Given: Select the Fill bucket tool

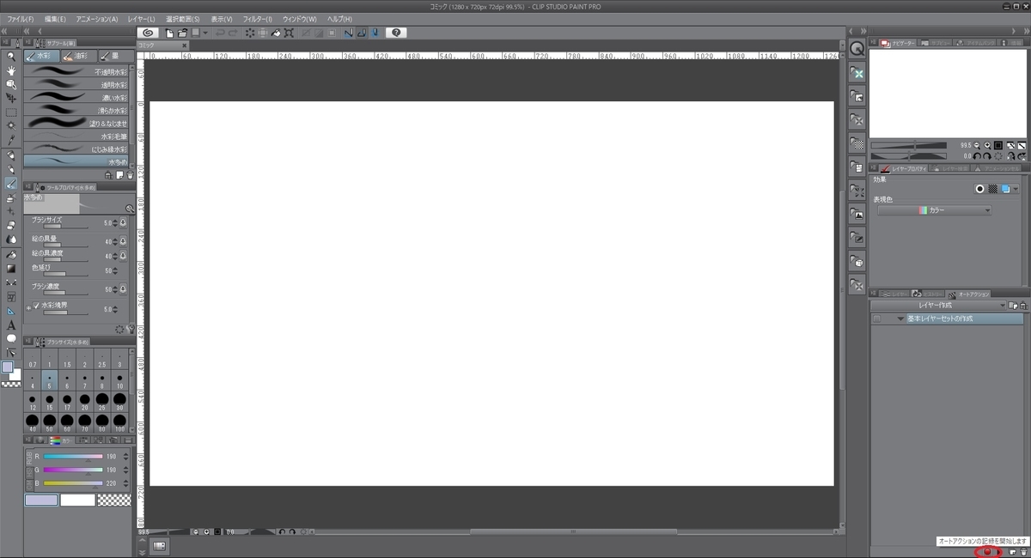Looking at the screenshot, I should (x=11, y=254).
